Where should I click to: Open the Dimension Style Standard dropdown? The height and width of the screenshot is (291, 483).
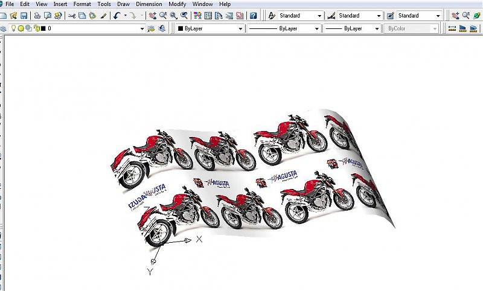point(359,16)
